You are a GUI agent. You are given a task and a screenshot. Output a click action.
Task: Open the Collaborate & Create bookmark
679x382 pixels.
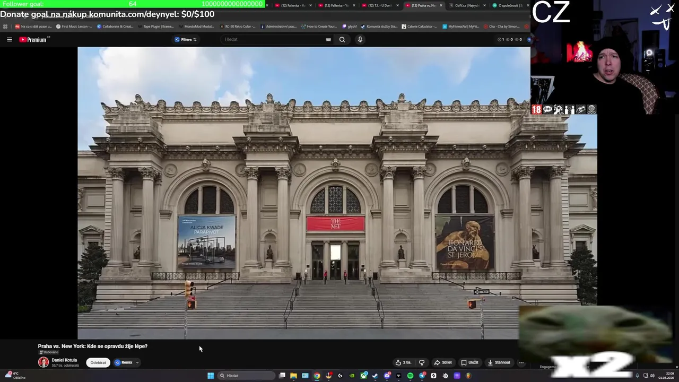pos(115,27)
